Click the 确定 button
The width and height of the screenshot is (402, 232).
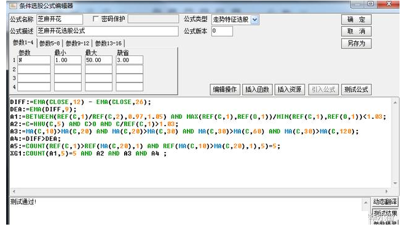(x=356, y=20)
